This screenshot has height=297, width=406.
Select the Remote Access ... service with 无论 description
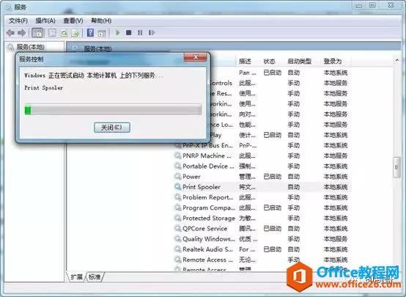[262, 260]
